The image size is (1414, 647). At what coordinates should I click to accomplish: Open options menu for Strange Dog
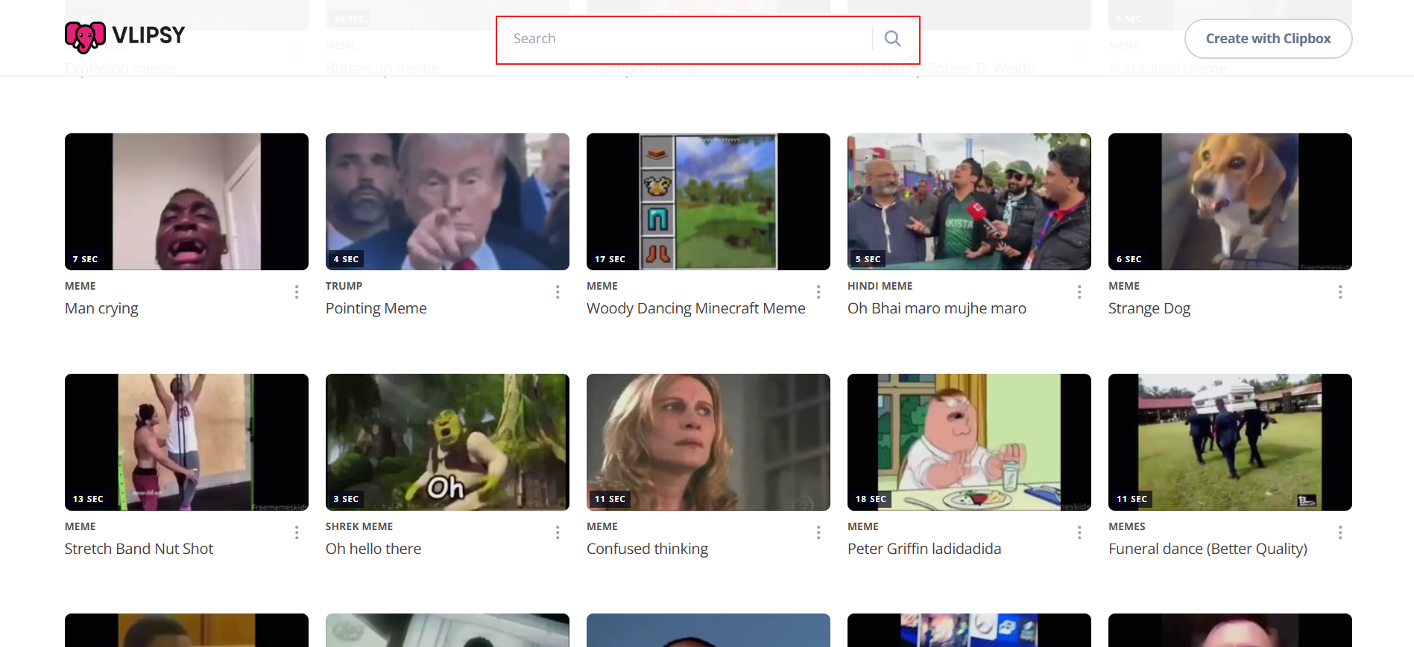[x=1340, y=292]
